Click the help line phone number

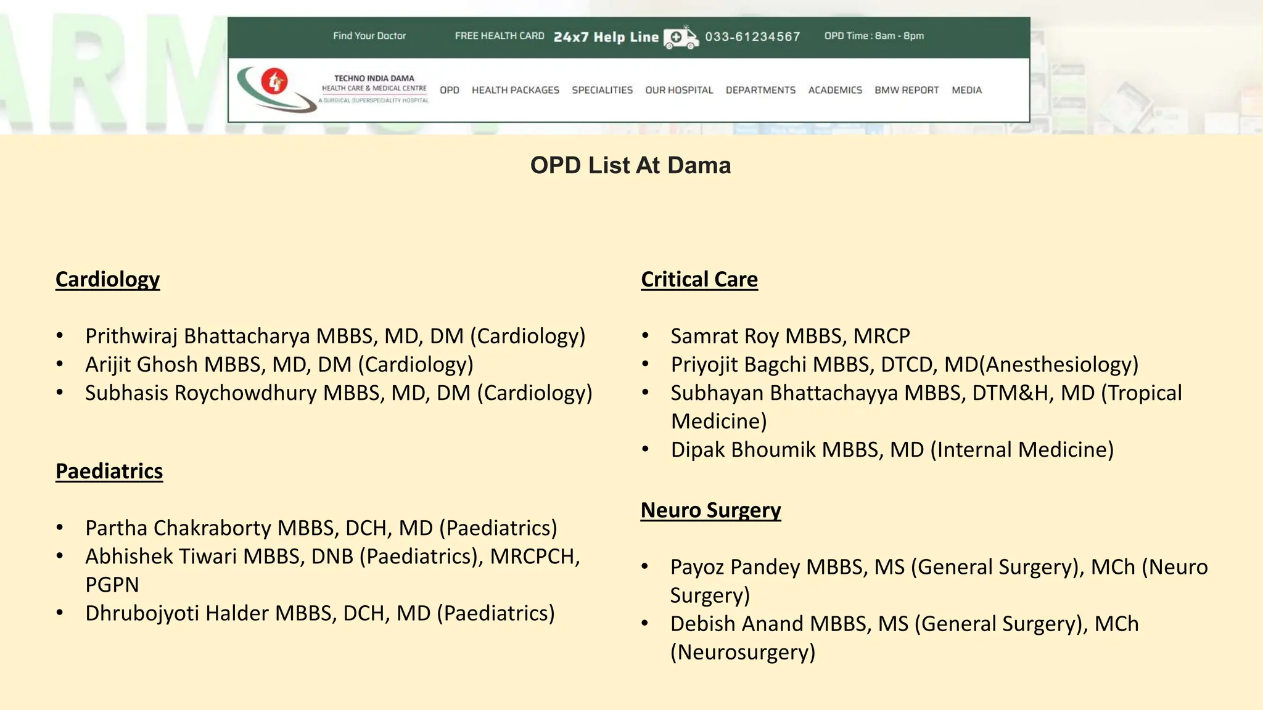(752, 37)
